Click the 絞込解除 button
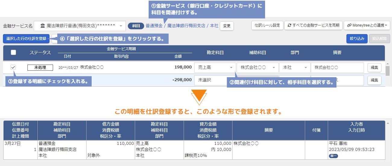Image resolution: width=392 pixels, height=166 pixels. tap(380, 39)
